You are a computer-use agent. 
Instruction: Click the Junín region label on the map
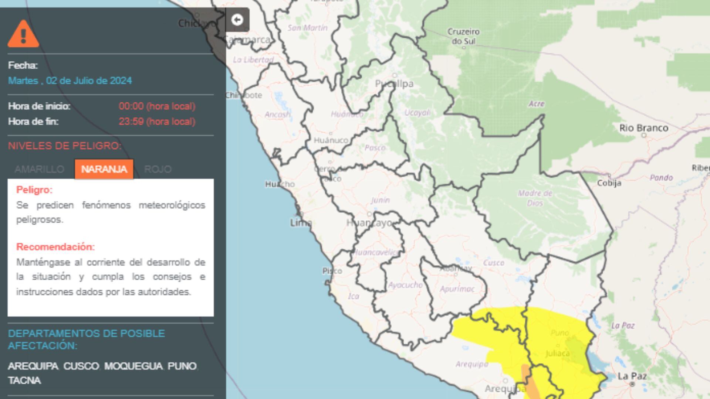tap(381, 200)
